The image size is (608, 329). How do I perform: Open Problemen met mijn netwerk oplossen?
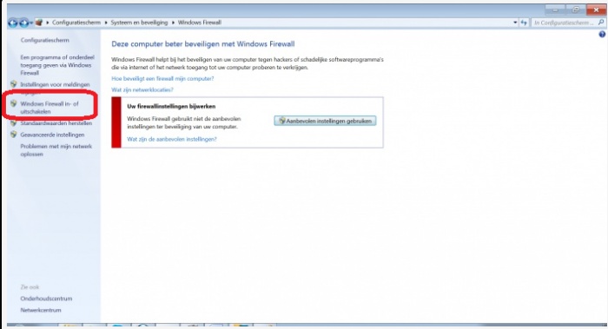tap(56, 150)
